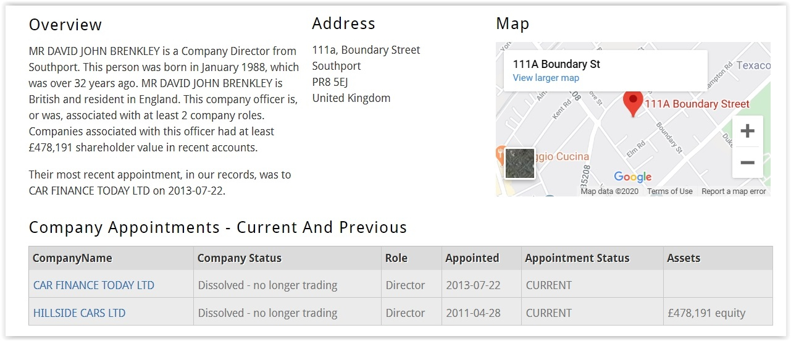Click the Google logo on the map
The height and width of the screenshot is (341, 791).
coord(632,177)
